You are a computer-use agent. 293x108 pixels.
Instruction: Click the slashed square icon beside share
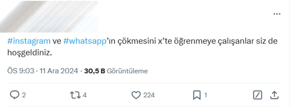coord(257,95)
